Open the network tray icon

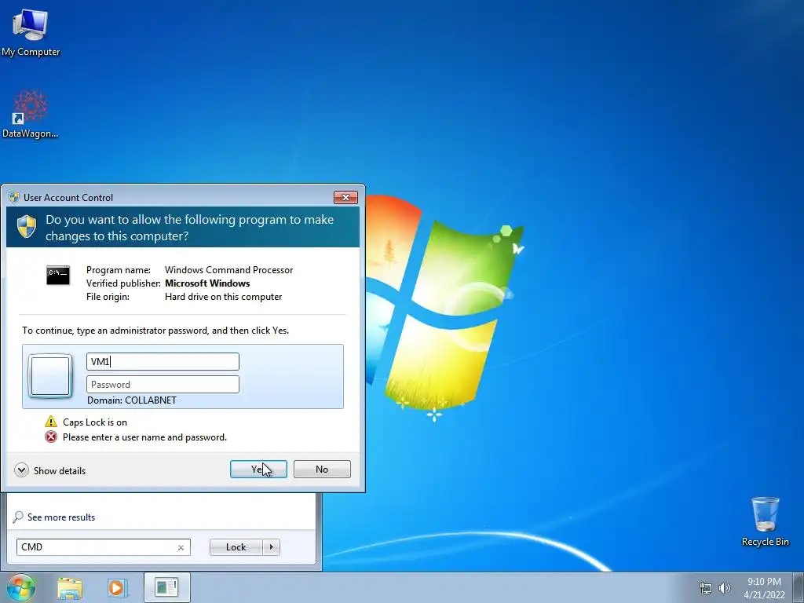click(706, 588)
